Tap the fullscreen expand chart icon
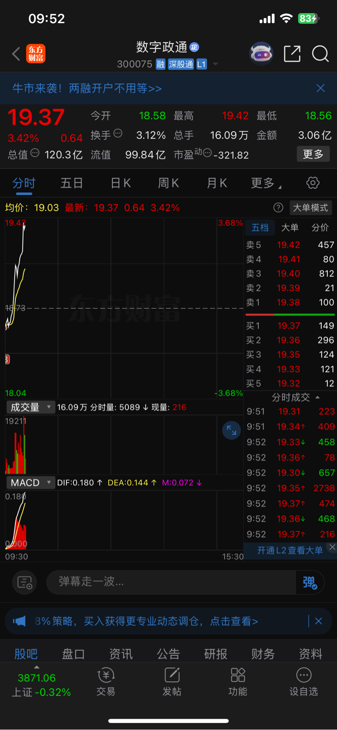The width and height of the screenshot is (337, 730). coord(231,431)
